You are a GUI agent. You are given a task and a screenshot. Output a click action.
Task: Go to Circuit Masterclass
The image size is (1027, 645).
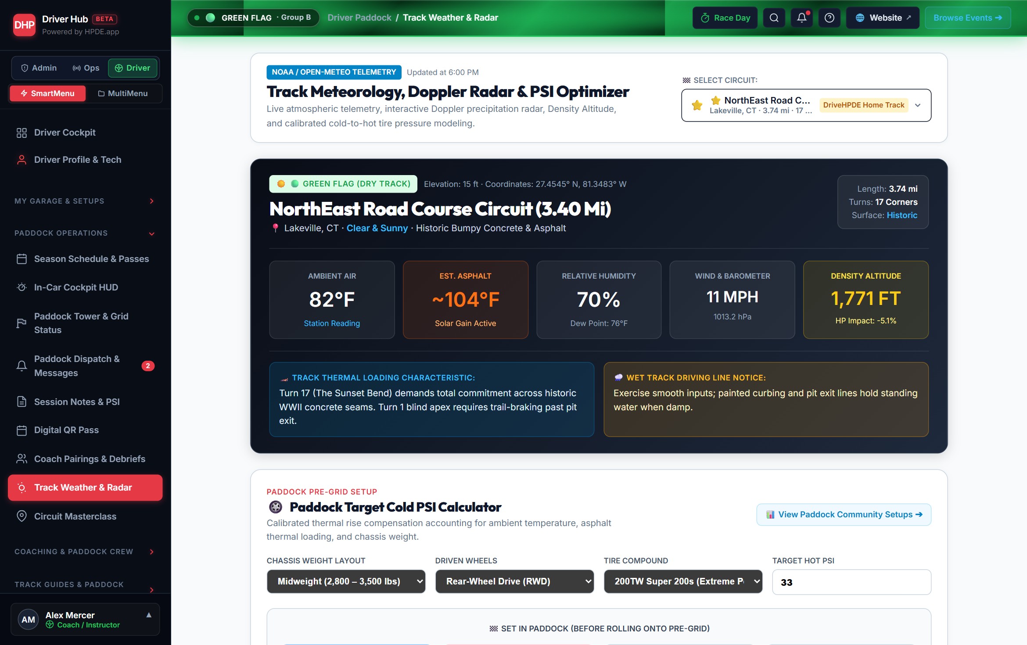[85, 516]
